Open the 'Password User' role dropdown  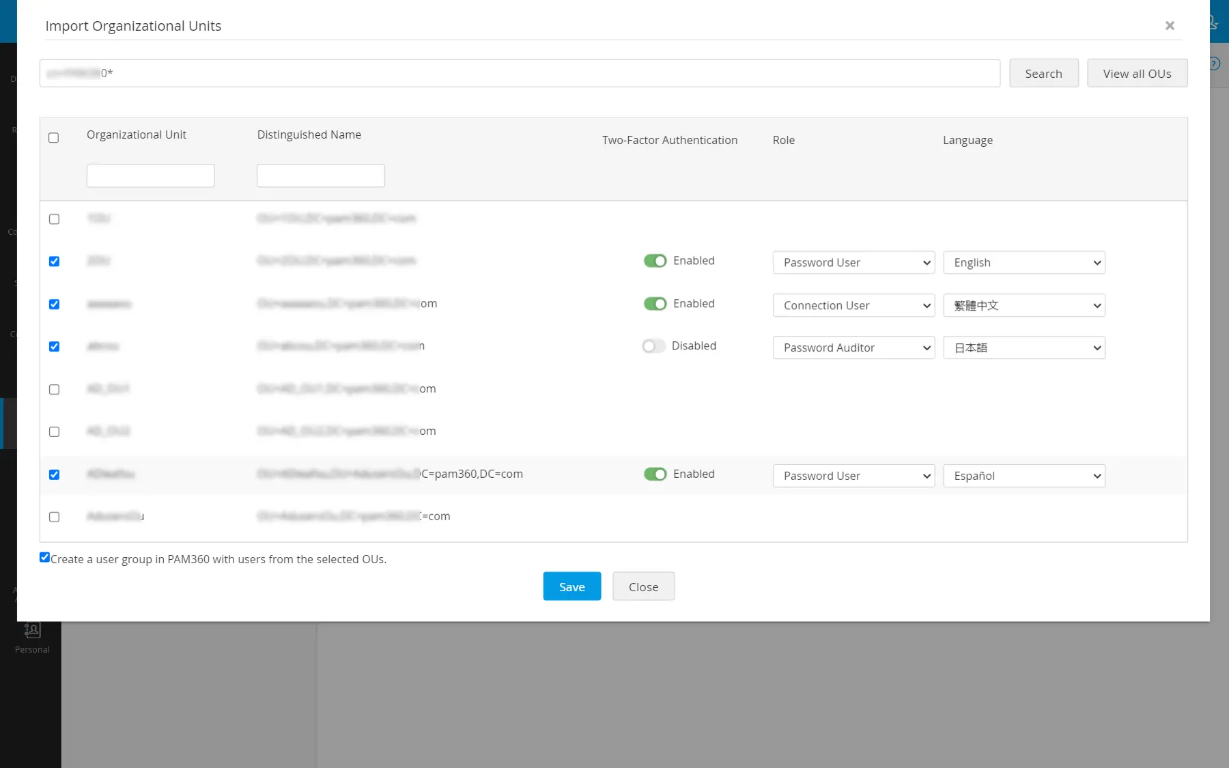tap(853, 262)
